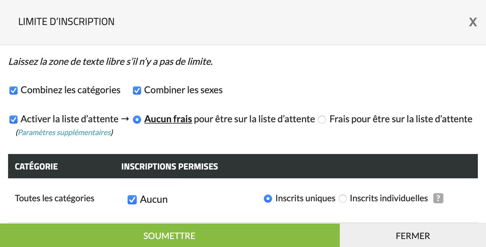The image size is (486, 247).
Task: Click the underlined Aucun frais label text
Action: [168, 119]
